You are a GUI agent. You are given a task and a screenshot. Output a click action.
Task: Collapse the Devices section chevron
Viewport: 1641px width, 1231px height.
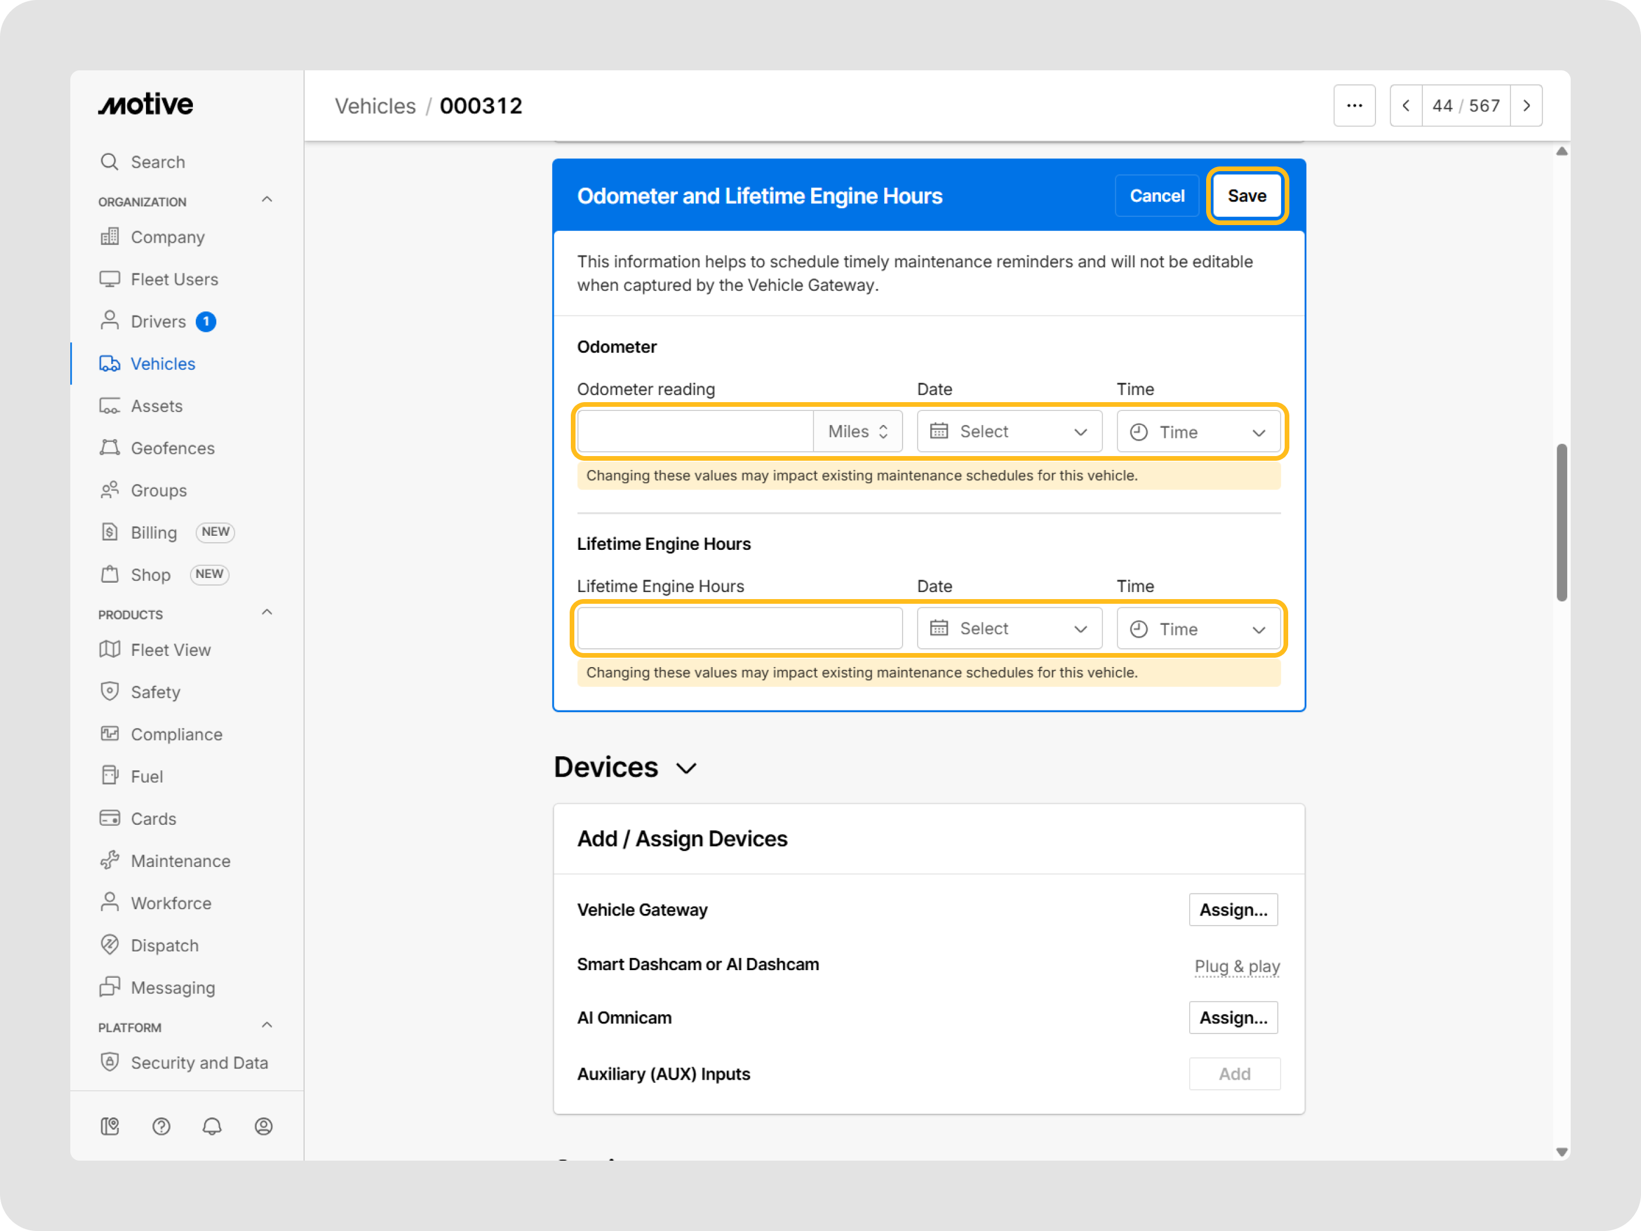[x=687, y=768]
